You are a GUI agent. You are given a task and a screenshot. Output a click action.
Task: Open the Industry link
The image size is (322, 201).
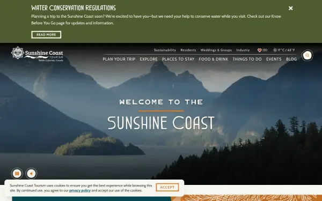coord(243,50)
